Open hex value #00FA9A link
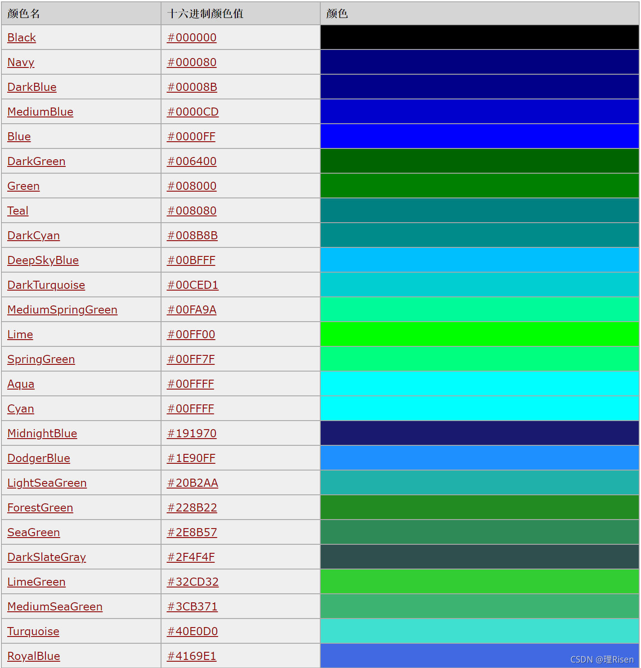641x668 pixels. 192,310
